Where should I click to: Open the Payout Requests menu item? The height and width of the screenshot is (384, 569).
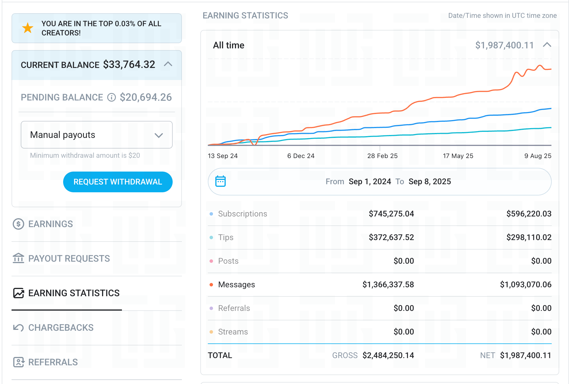point(69,258)
